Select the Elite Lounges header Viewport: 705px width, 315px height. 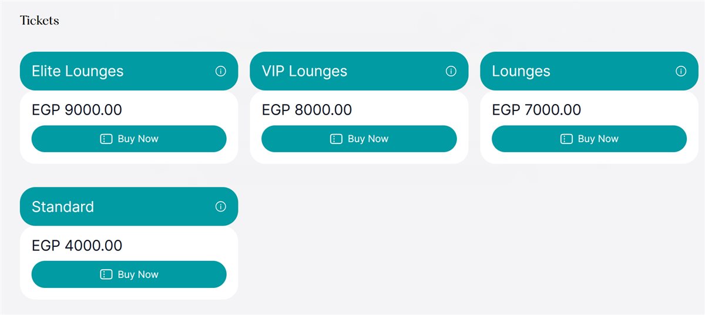pyautogui.click(x=129, y=71)
